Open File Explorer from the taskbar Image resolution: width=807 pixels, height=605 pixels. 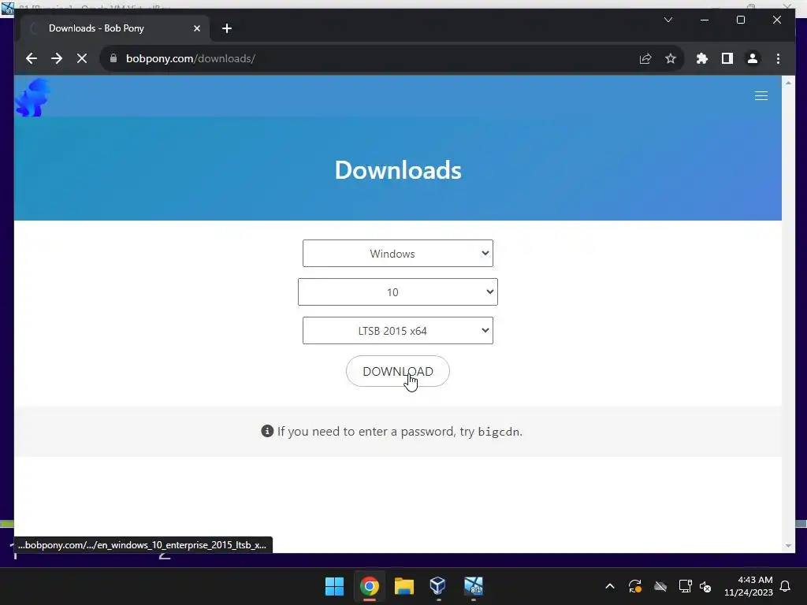click(x=404, y=586)
